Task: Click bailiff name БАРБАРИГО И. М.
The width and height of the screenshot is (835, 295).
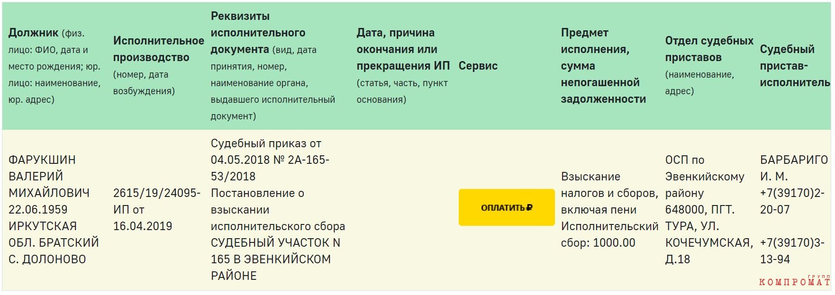Action: (794, 168)
